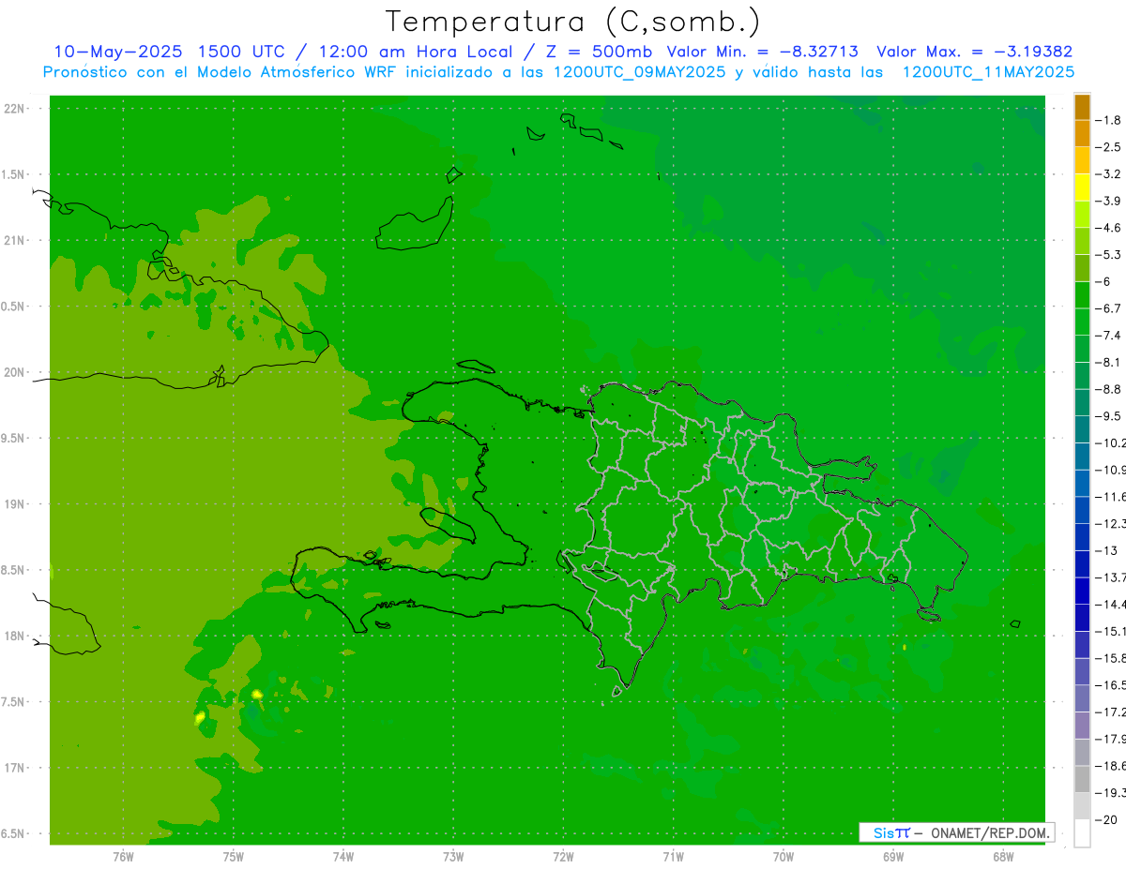The width and height of the screenshot is (1126, 869).
Task: Click the "74W" longitude axis label
Action: pyautogui.click(x=343, y=856)
